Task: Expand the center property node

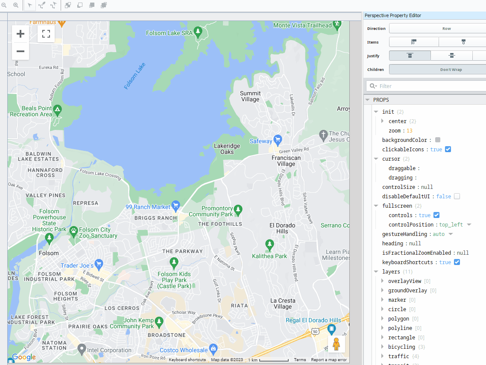Action: (x=383, y=121)
